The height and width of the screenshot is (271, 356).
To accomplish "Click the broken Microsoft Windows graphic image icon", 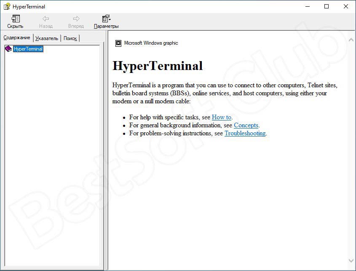I will tap(118, 43).
